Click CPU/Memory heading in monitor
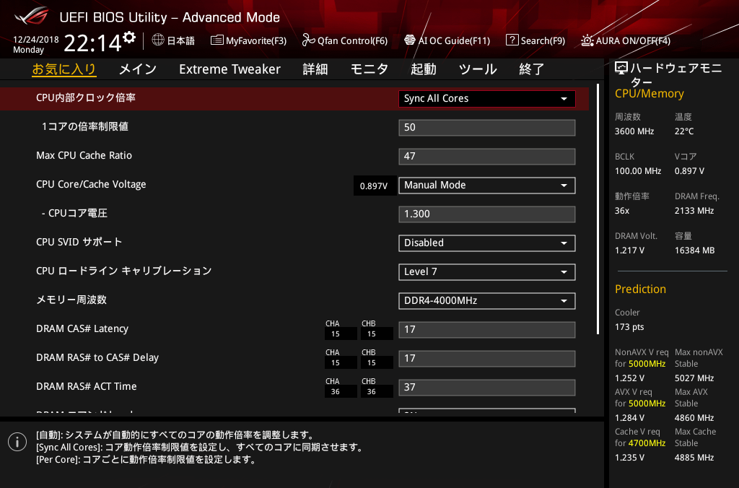 tap(649, 93)
